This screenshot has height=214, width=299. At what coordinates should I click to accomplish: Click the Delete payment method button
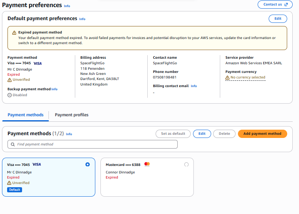[x=224, y=134]
